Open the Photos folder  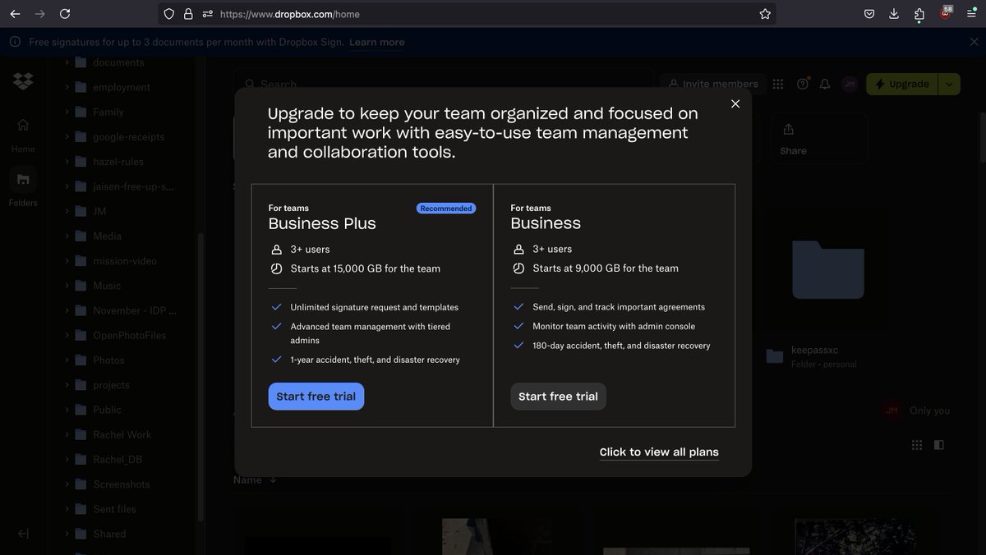108,360
